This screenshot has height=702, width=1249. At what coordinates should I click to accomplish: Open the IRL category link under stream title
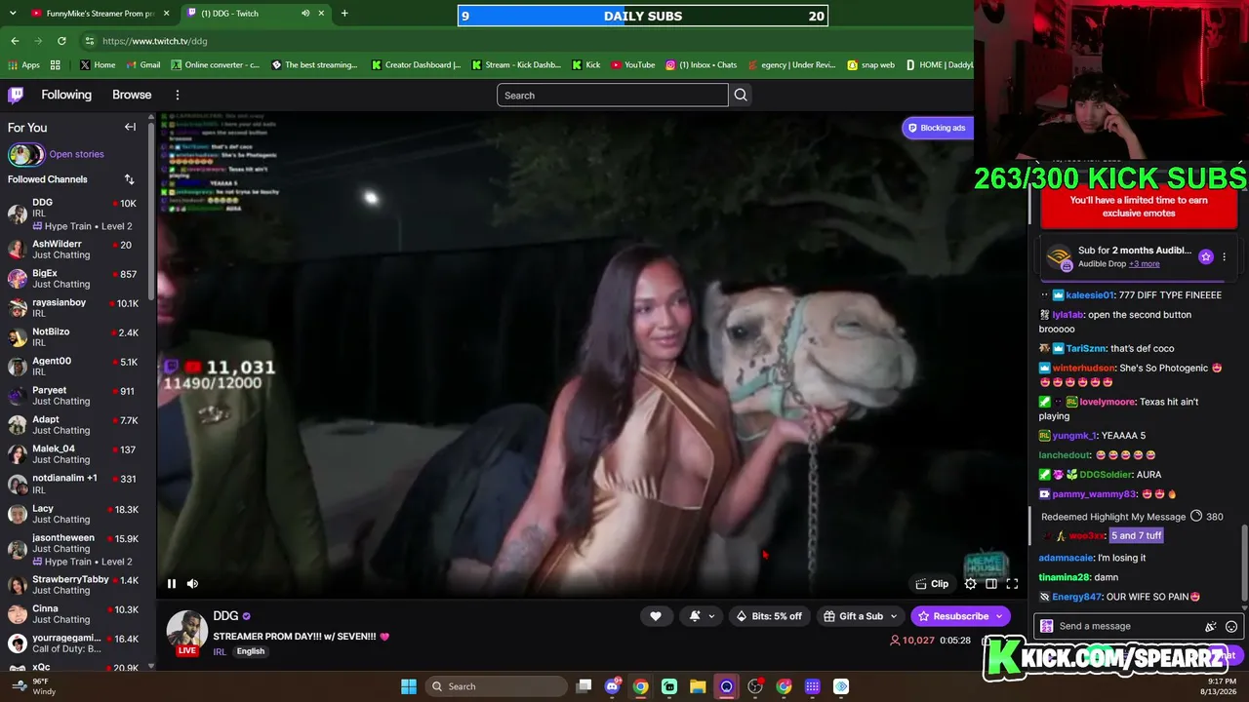click(220, 651)
